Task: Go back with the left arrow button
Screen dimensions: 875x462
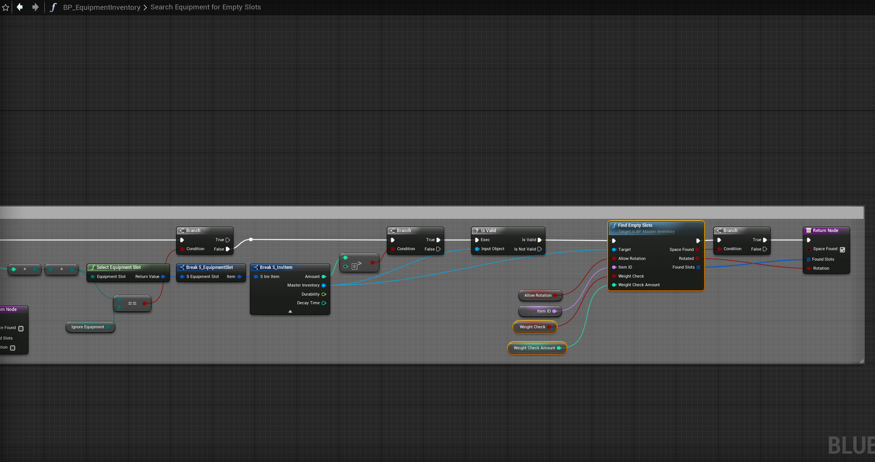Action: [x=20, y=7]
